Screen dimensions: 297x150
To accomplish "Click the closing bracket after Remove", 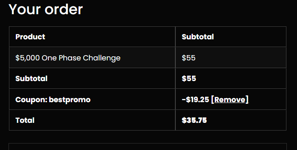I will tap(247, 100).
